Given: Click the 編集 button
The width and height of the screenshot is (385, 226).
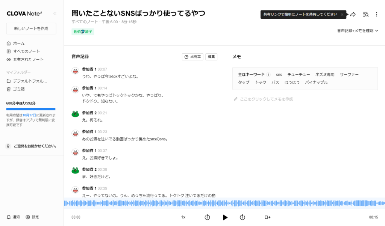Looking at the screenshot, I should [x=212, y=57].
